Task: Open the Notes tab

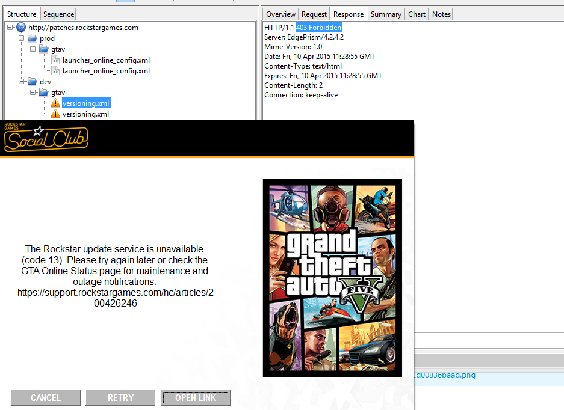Action: click(441, 14)
